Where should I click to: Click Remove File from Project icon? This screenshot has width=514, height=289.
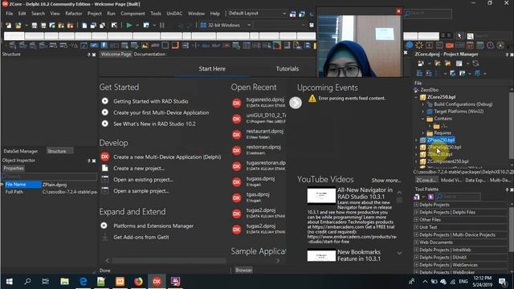pyautogui.click(x=70, y=25)
